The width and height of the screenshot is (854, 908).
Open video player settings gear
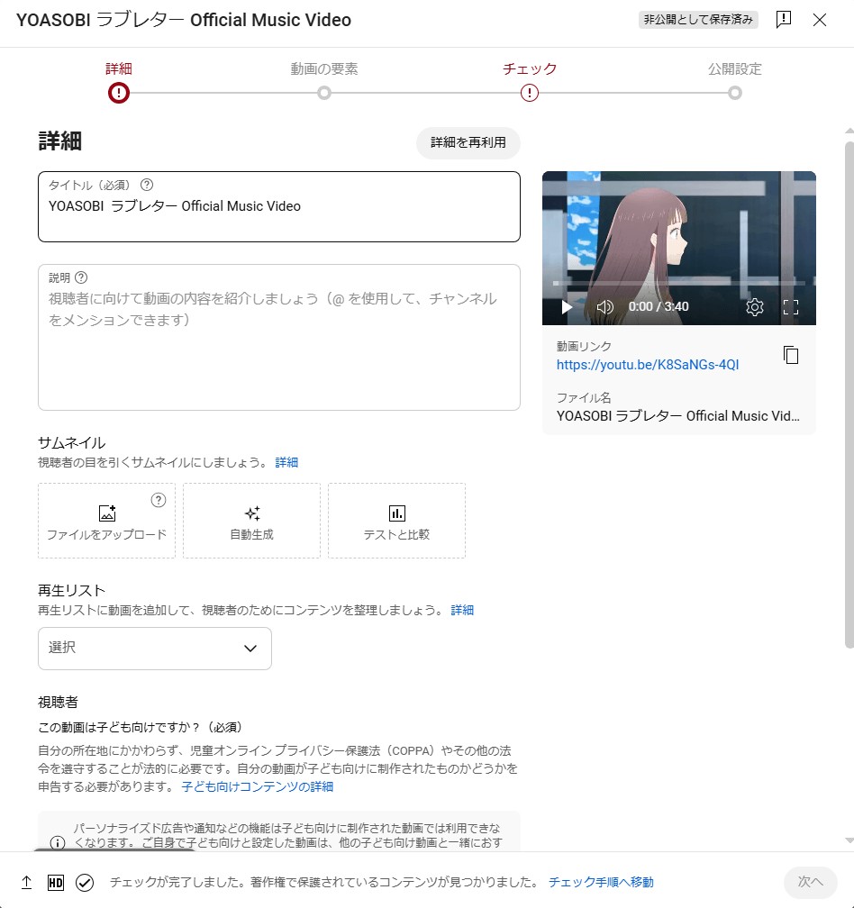755,307
